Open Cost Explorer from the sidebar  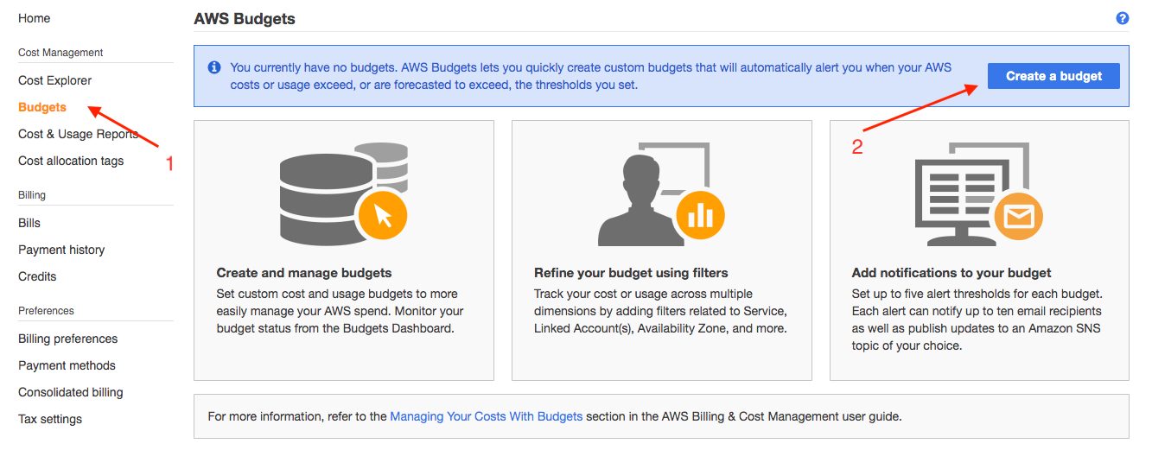pos(54,80)
